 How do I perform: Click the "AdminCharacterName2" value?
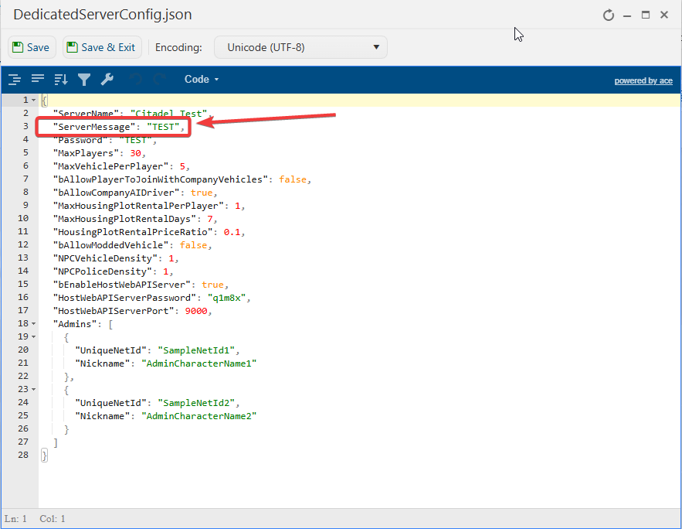click(x=198, y=416)
